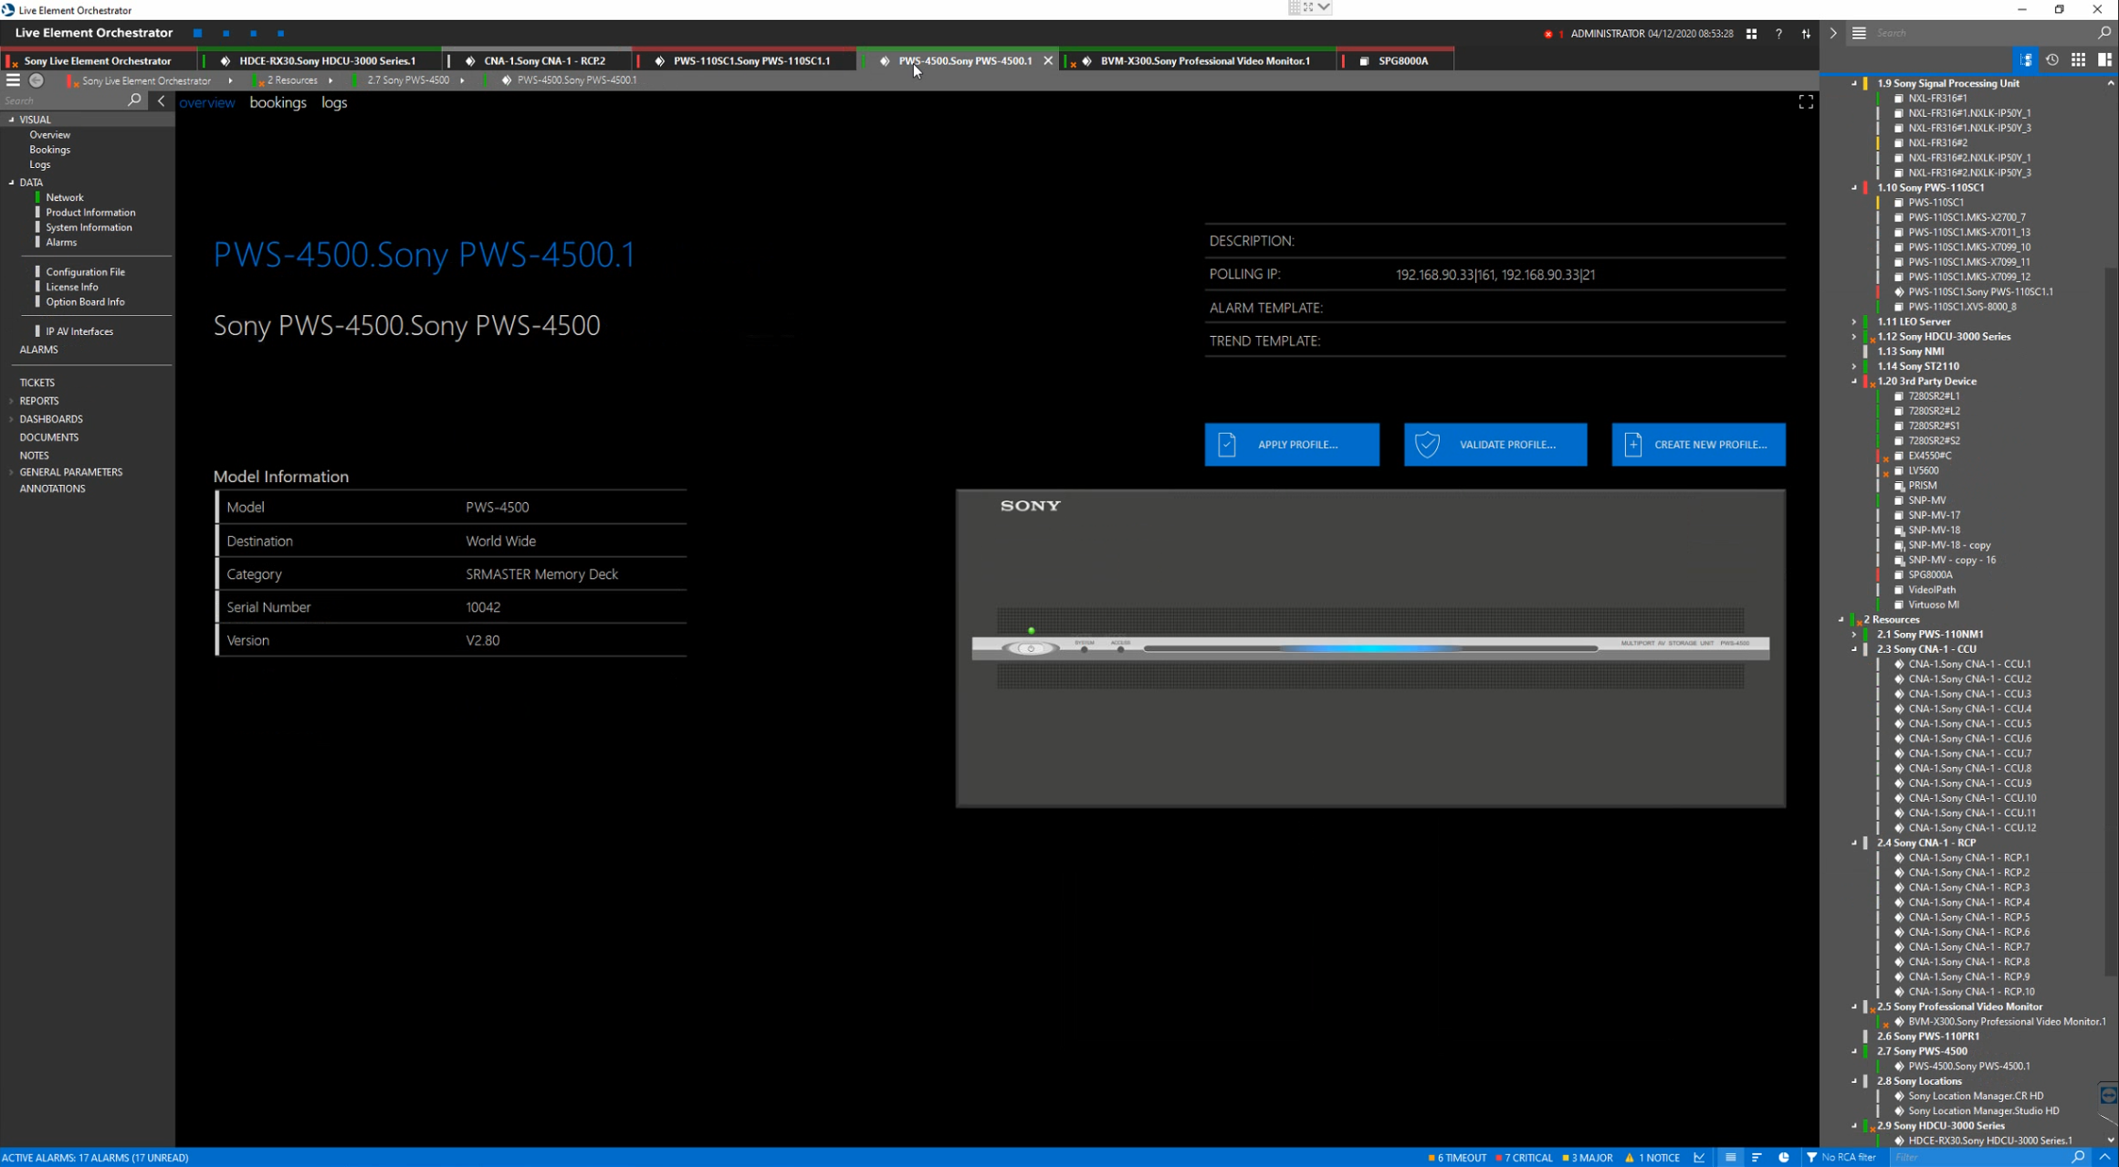Image resolution: width=2119 pixels, height=1167 pixels.
Task: Click the power button on the device image
Action: (x=1031, y=648)
